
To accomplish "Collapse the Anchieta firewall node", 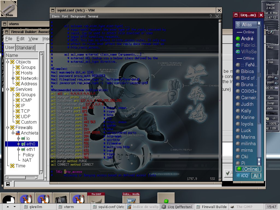I will pos(13,133).
